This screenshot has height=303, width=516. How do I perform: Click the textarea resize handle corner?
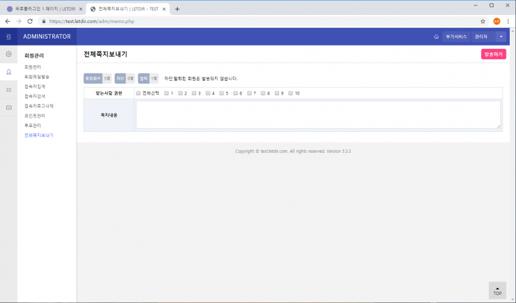[498, 126]
